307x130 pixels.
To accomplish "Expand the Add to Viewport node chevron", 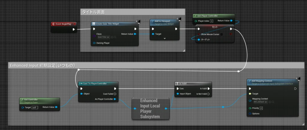I will [x=165, y=38].
